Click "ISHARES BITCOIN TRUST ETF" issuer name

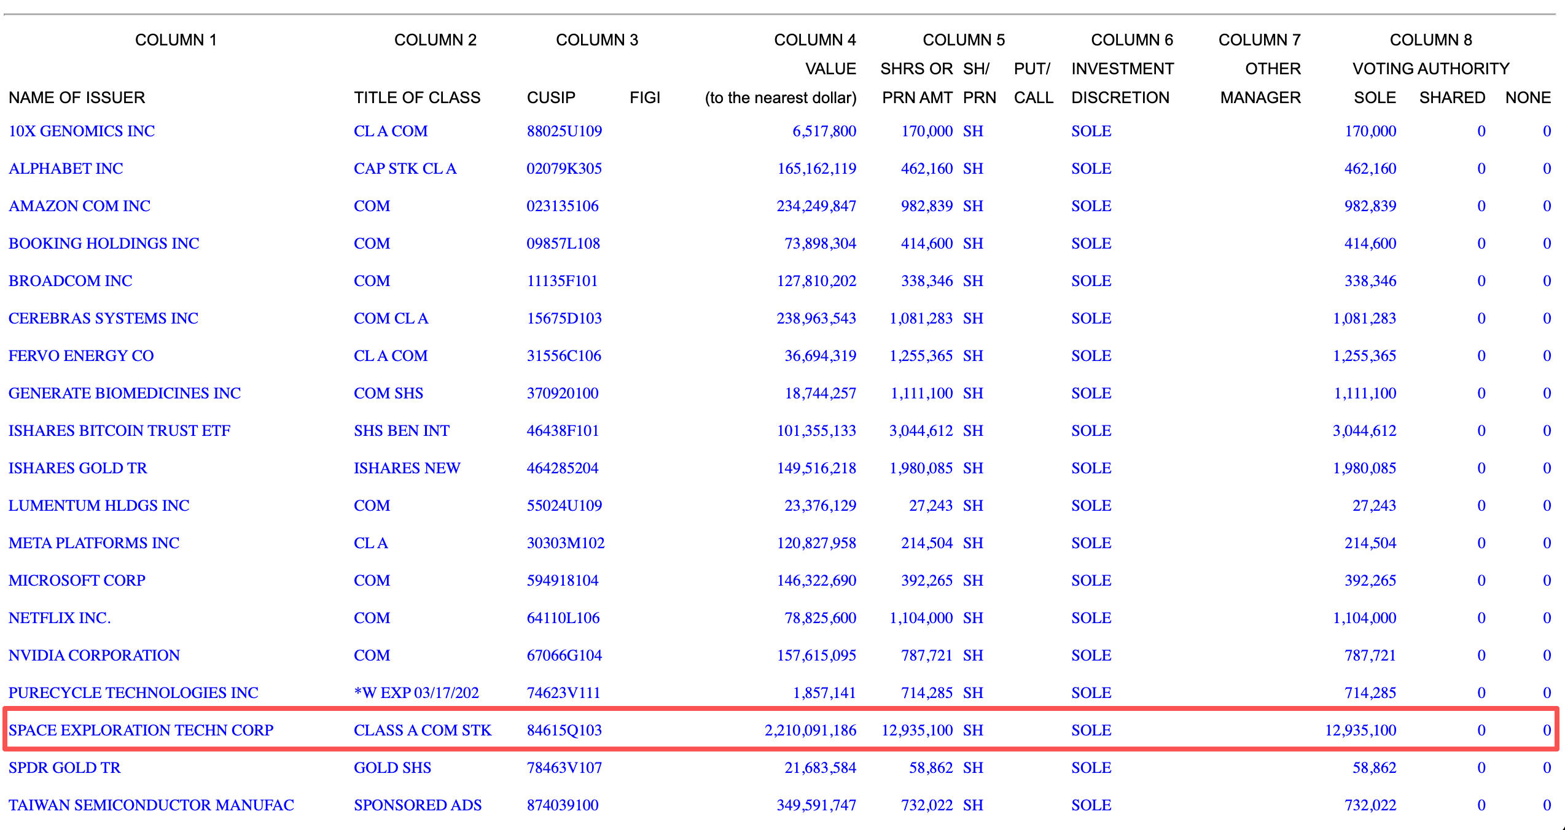pyautogui.click(x=120, y=430)
